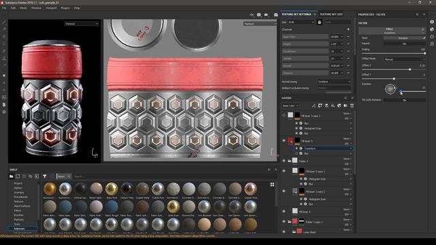The height and width of the screenshot is (245, 436).
Task: Adjust the Scaling slider
Action: (394, 53)
